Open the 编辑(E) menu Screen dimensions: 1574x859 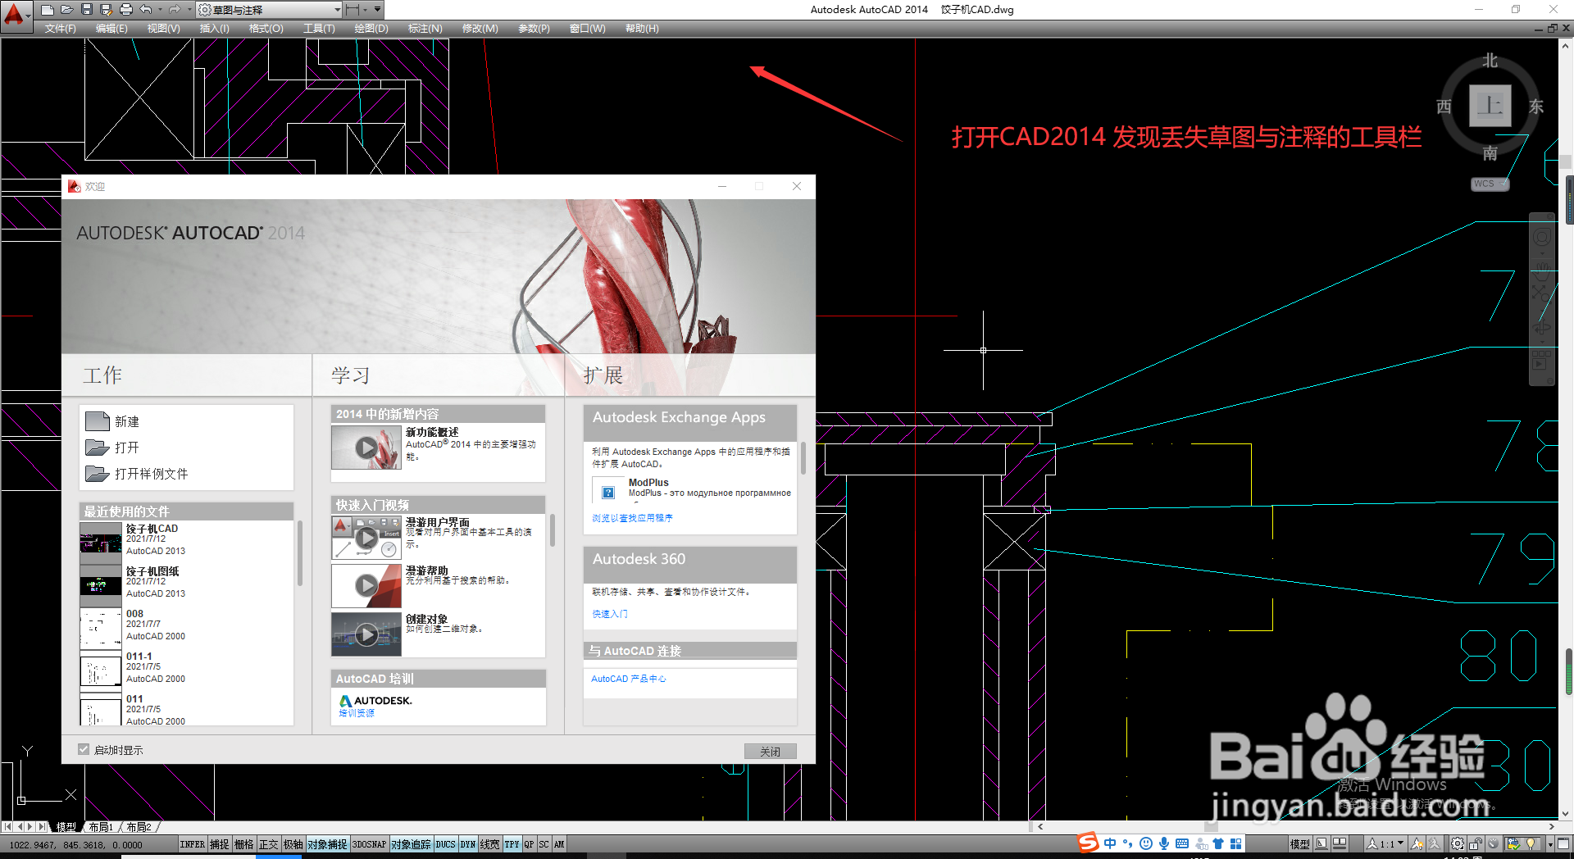(111, 28)
